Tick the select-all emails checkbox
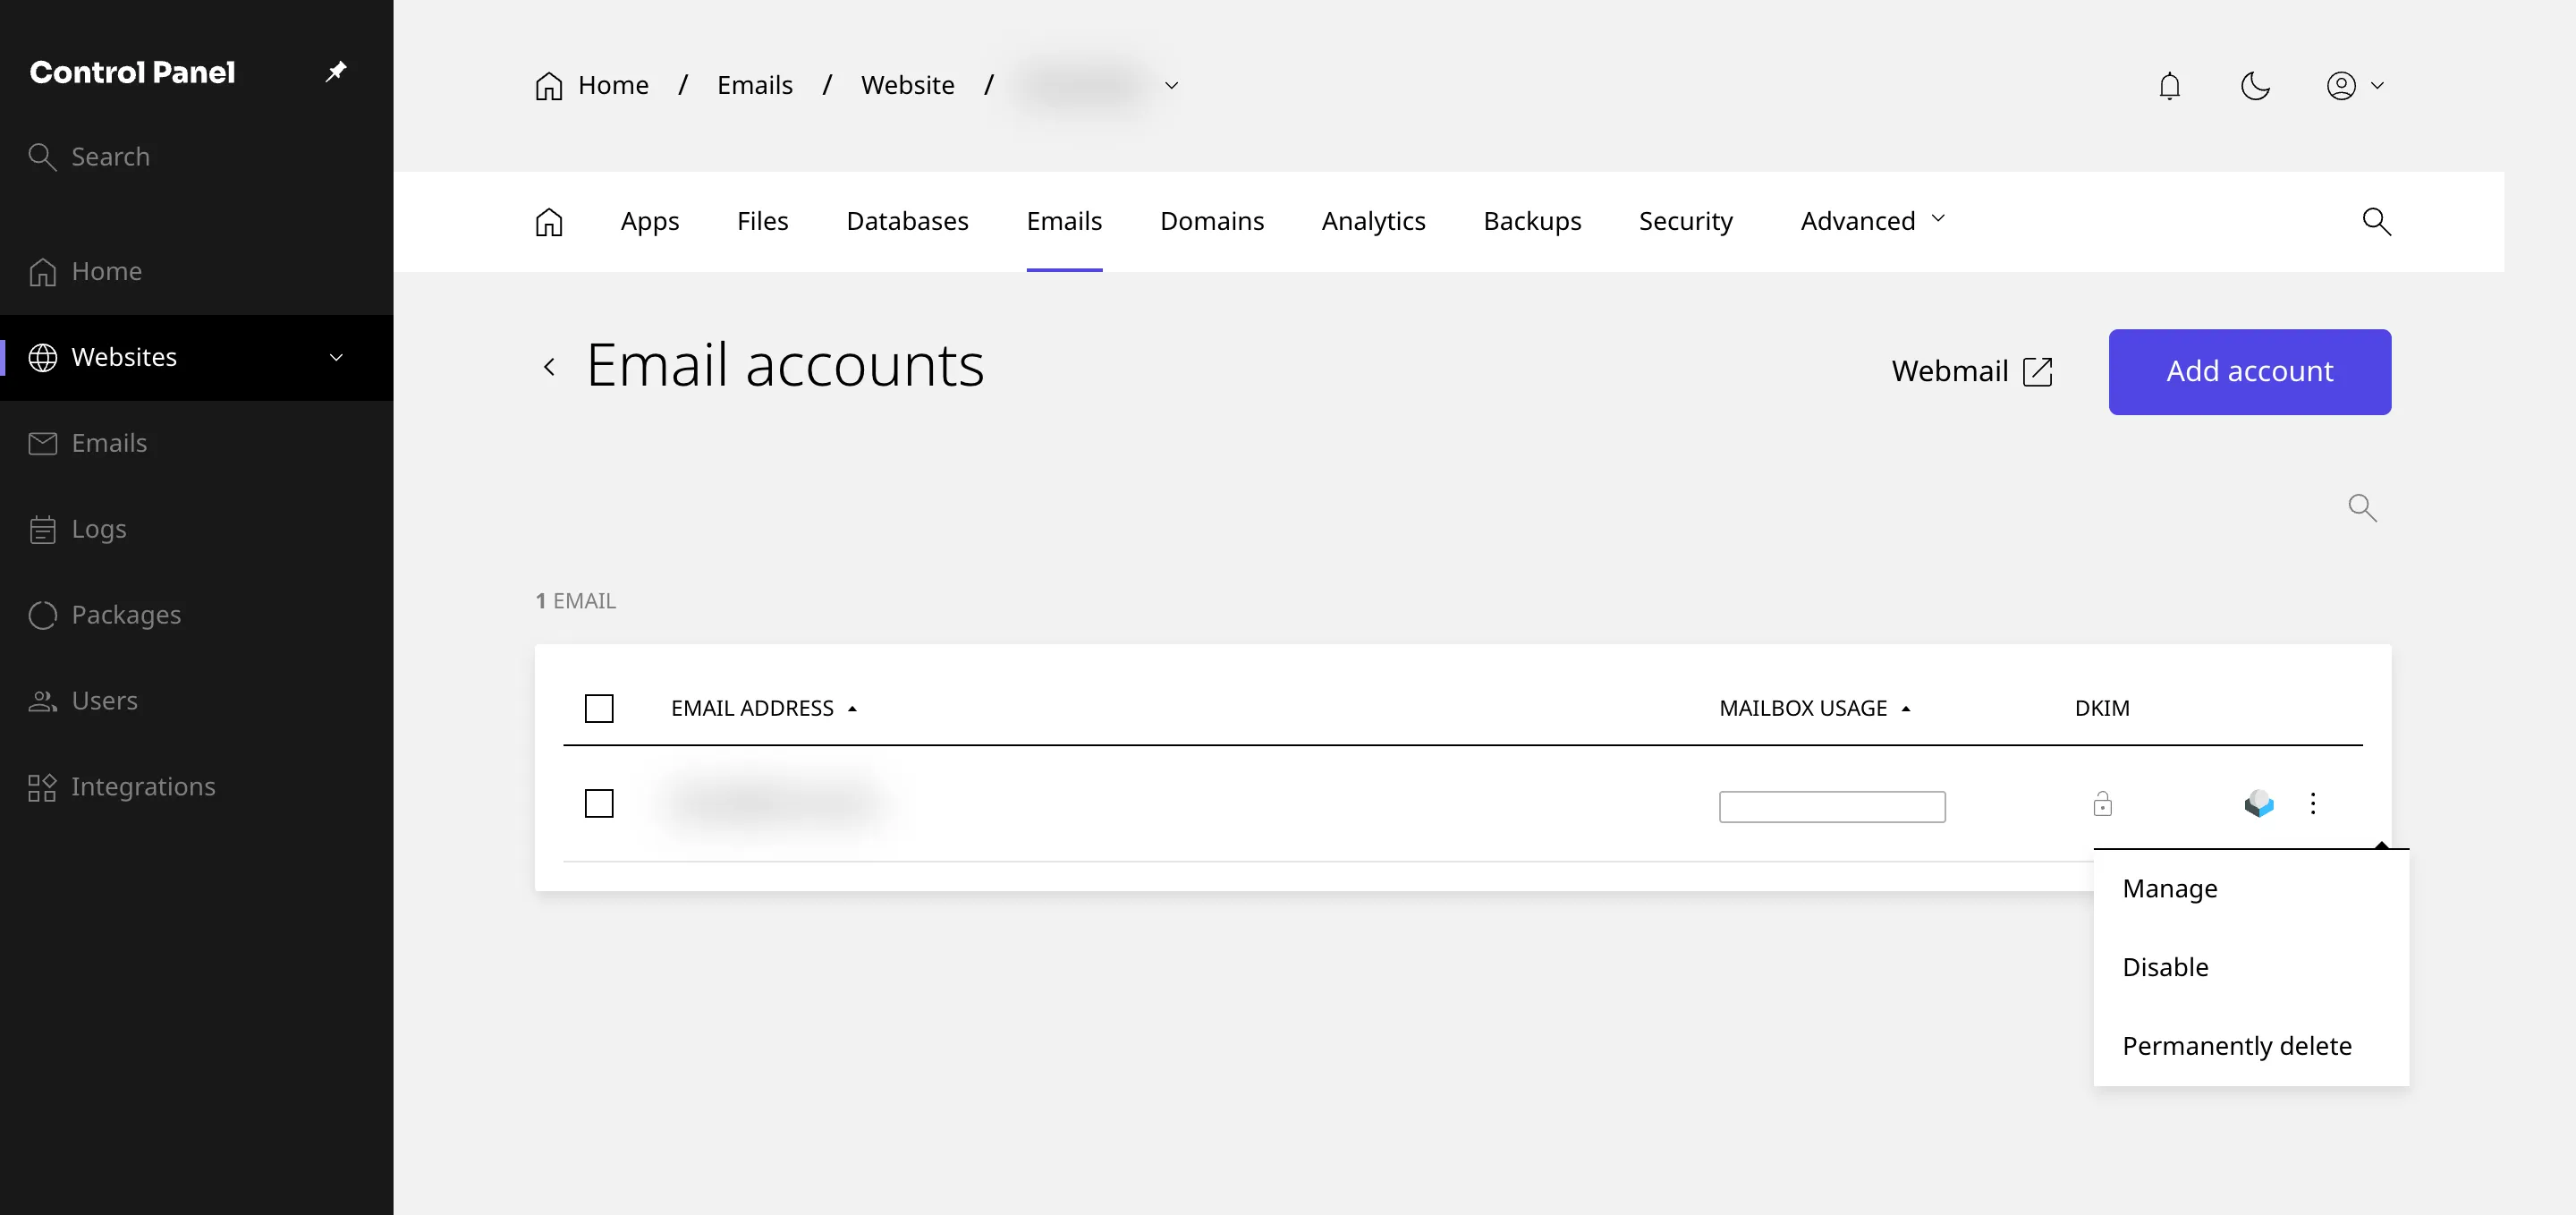Image resolution: width=2576 pixels, height=1215 pixels. coord(599,708)
